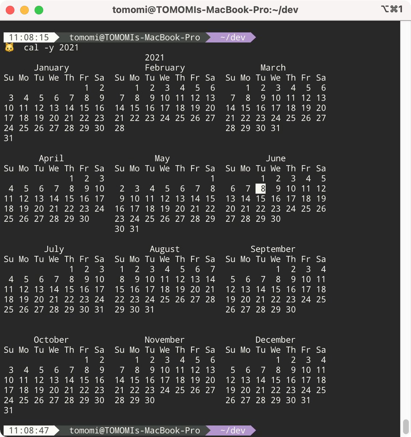Screen dimensions: 411x437
Task: Click the ⌥⌘1 shortcut indicator in the title bar
Action: pos(392,9)
